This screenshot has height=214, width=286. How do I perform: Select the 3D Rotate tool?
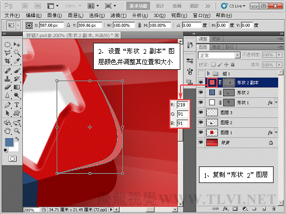click(x=7, y=123)
